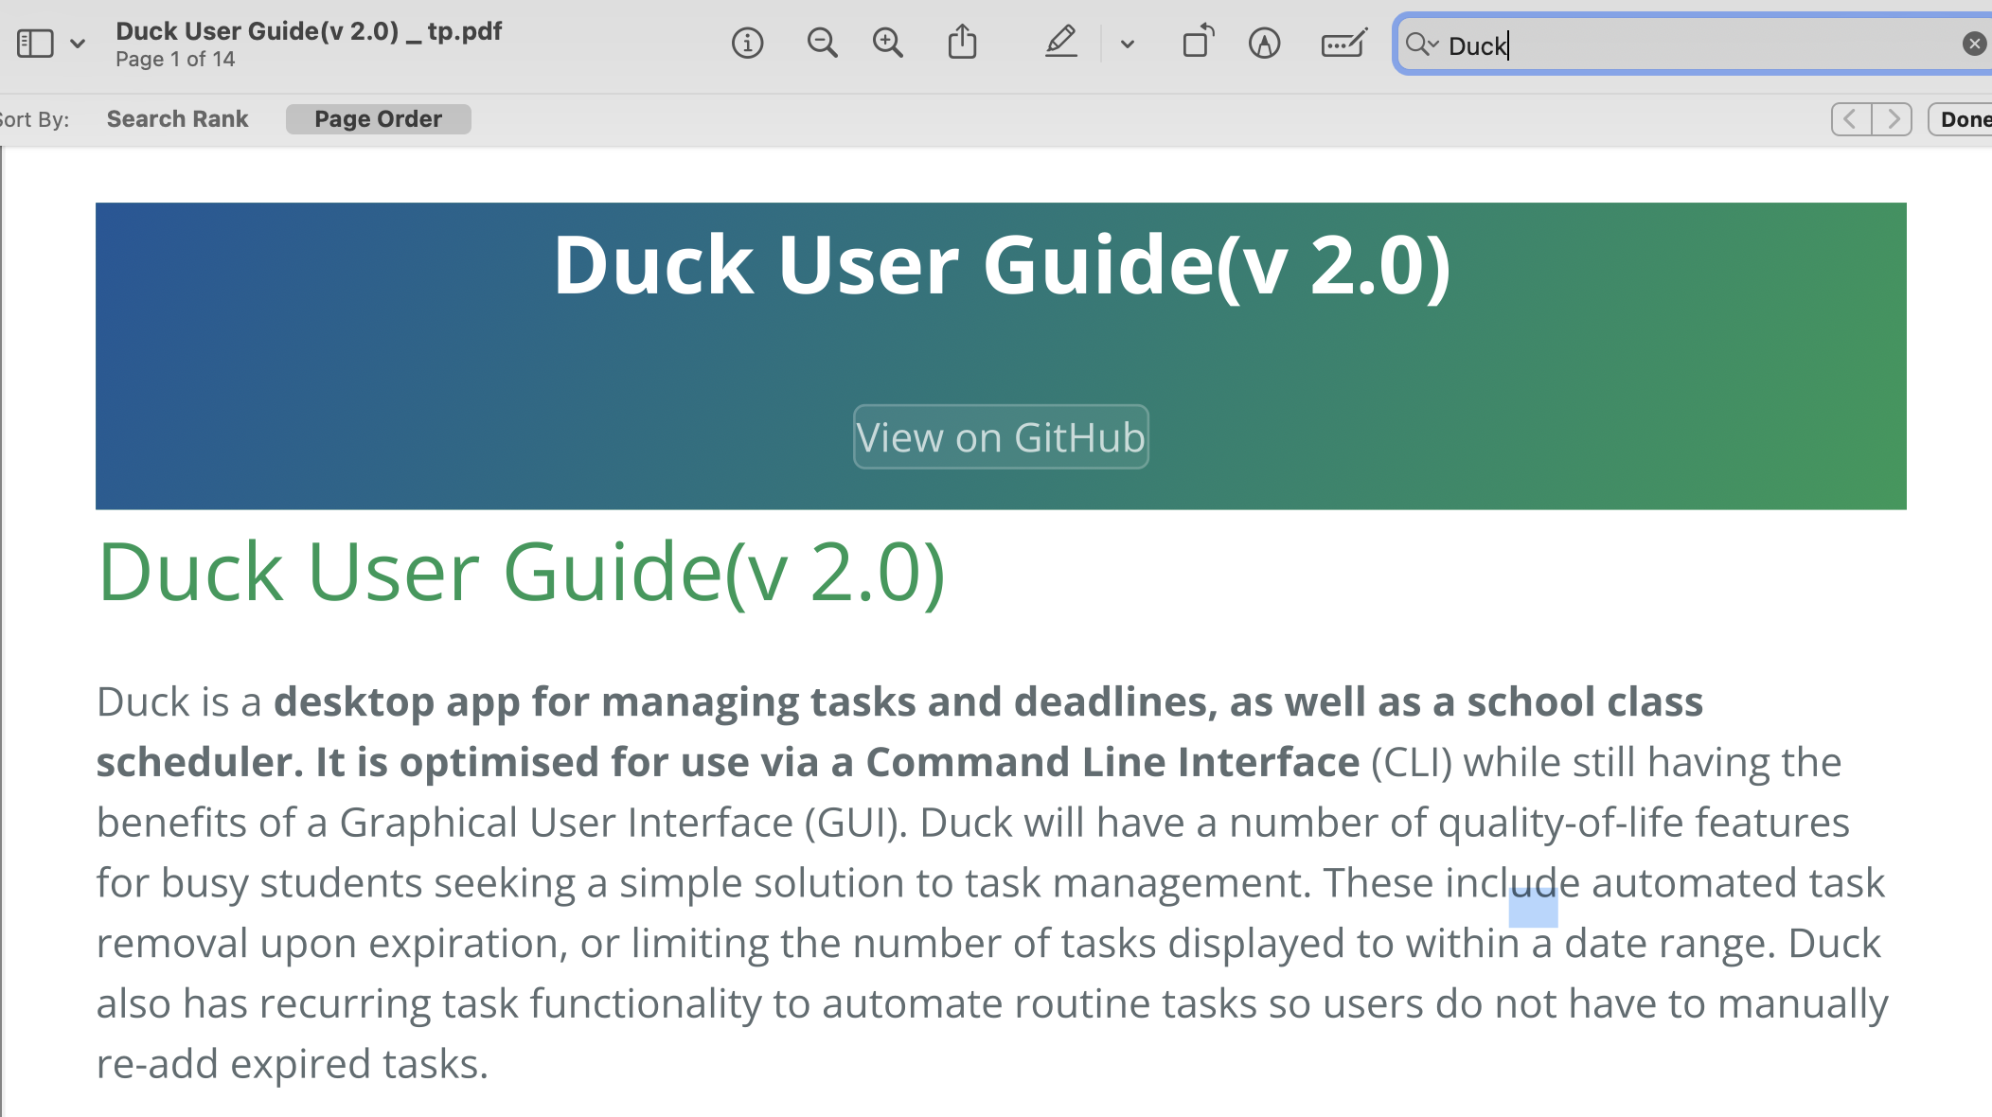The width and height of the screenshot is (1992, 1117).
Task: Click the sidebar view icon
Action: (x=35, y=44)
